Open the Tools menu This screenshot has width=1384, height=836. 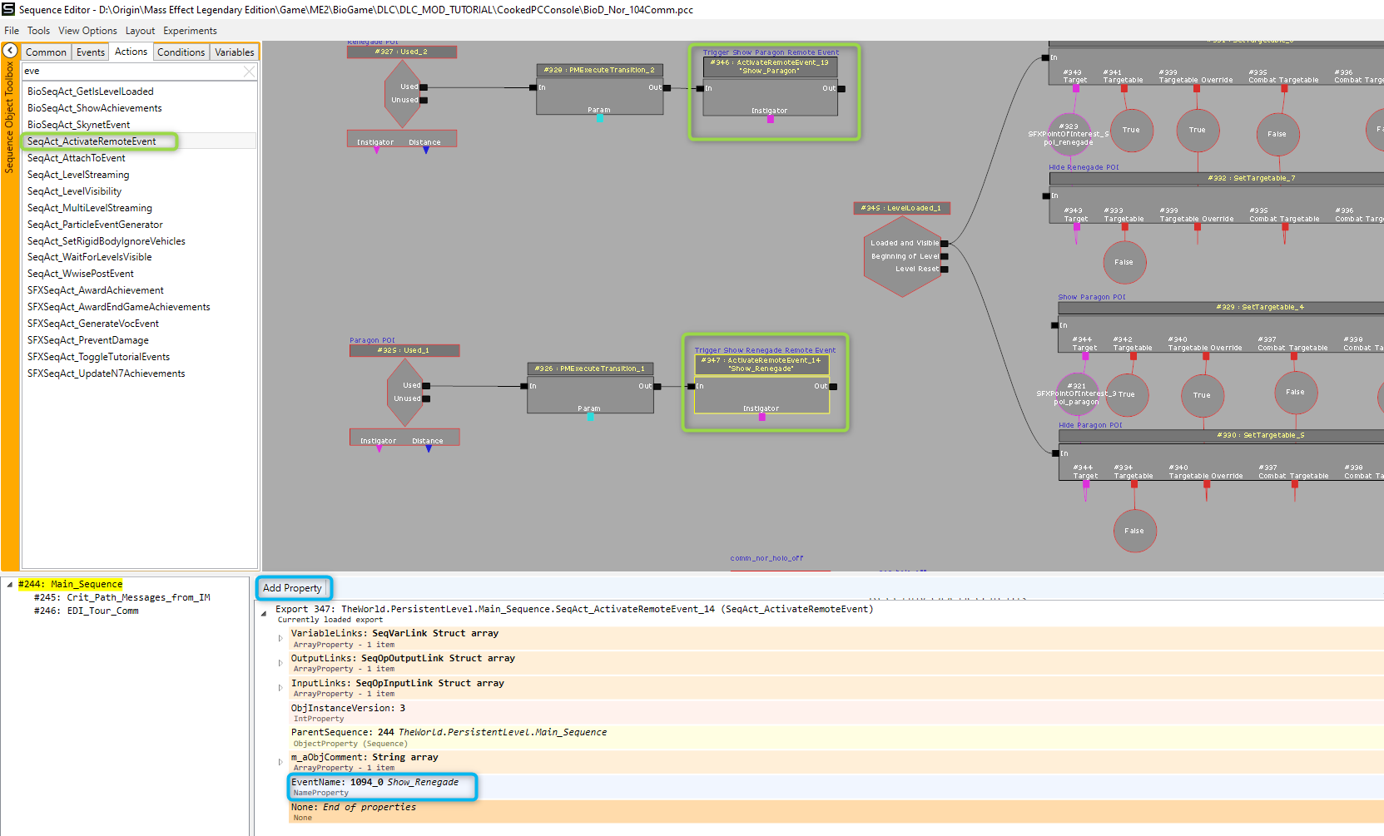[38, 31]
